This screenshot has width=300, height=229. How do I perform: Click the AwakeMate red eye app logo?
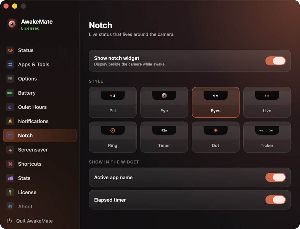coord(12,24)
